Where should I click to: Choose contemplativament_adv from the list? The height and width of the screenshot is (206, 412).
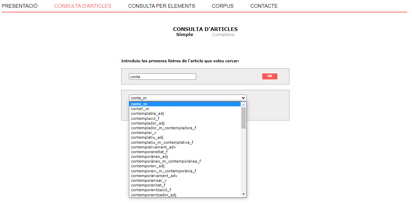153,147
